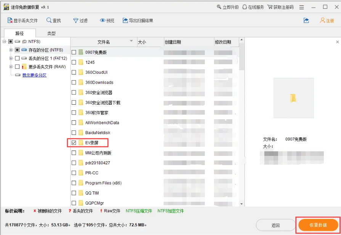Open the 过滤 filter icon
341x235 pixels.
(80, 21)
